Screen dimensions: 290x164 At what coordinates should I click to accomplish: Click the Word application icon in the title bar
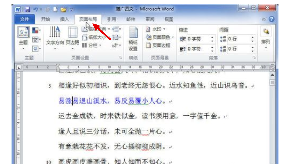pos(18,9)
